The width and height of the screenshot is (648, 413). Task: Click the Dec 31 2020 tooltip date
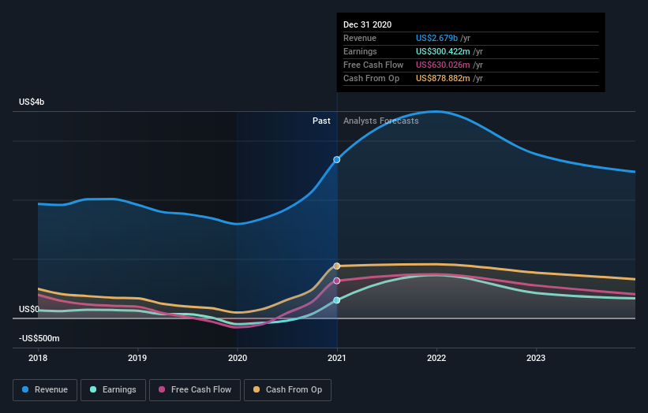367,24
